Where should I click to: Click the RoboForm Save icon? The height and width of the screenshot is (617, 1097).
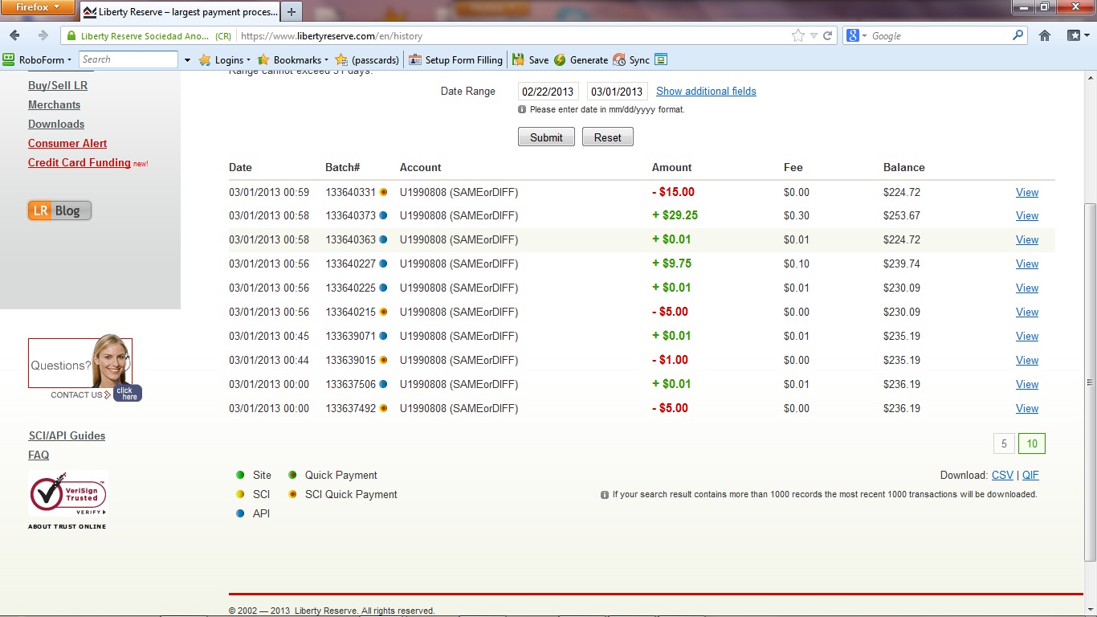click(x=530, y=59)
